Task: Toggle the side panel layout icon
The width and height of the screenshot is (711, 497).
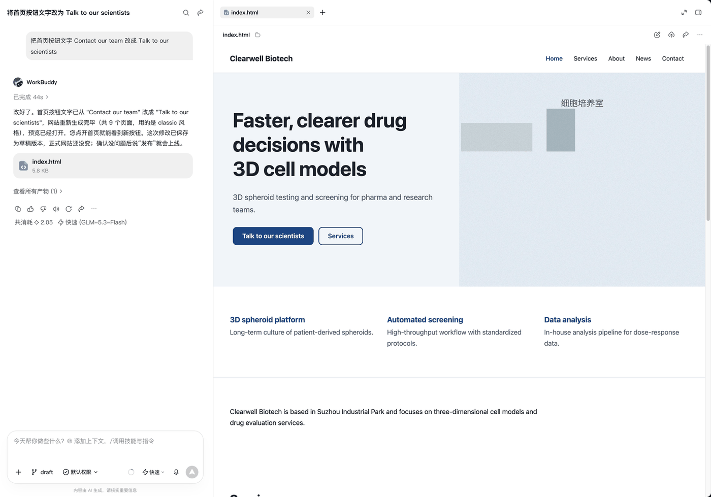Action: (x=698, y=12)
